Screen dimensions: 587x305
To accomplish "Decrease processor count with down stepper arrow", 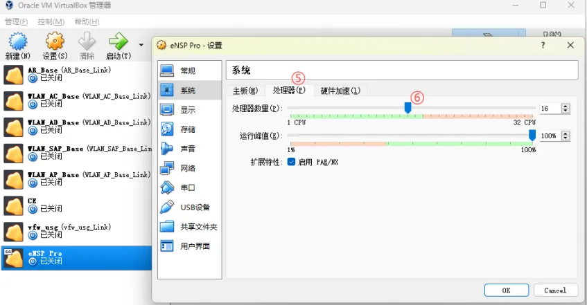I will point(566,111).
